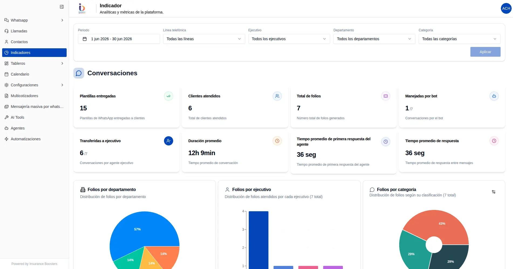Click the Calendario calendar icon
The width and height of the screenshot is (513, 269).
click(6, 74)
